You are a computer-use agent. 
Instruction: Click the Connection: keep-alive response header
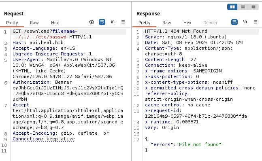pos(176,65)
